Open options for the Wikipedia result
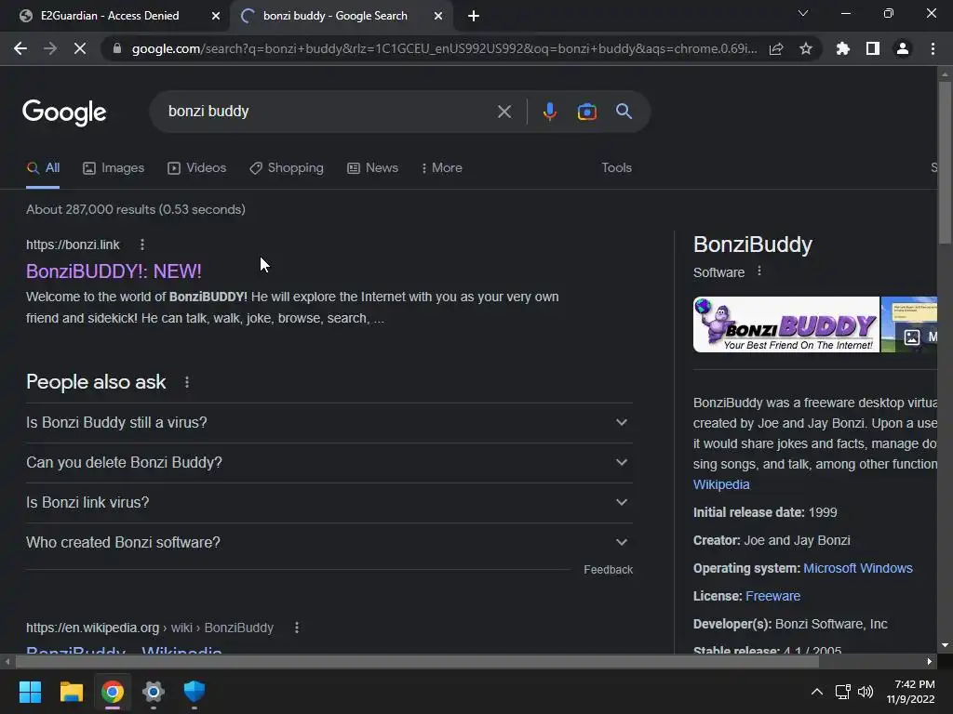953x714 pixels. coord(297,628)
